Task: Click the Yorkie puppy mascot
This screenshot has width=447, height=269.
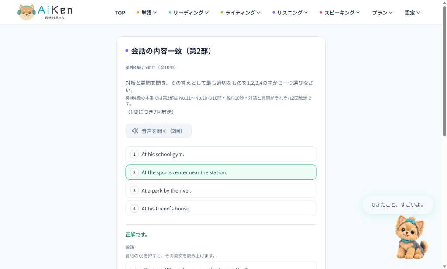Action: coord(411,237)
